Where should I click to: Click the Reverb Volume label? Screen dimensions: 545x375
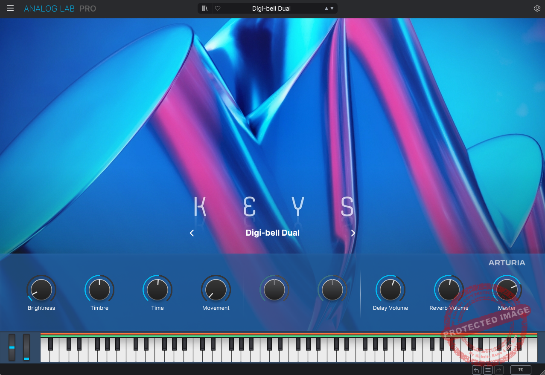449,308
